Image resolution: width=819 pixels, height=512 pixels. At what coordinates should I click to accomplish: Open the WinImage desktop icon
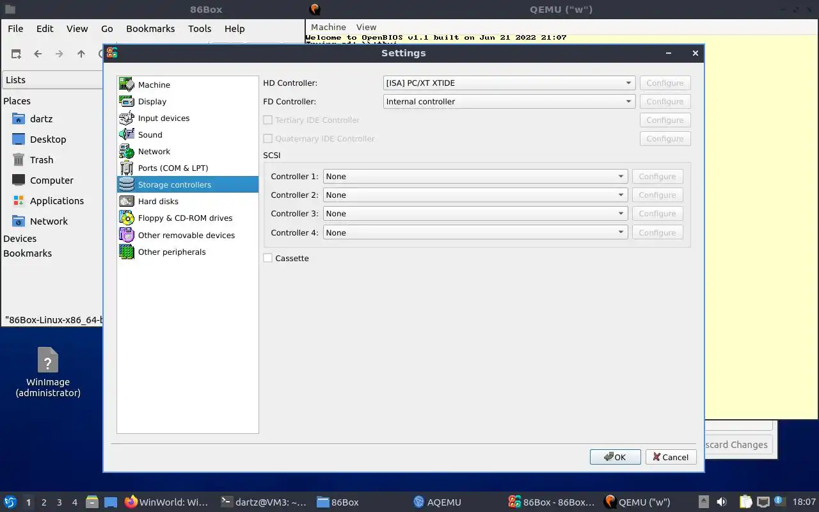(x=48, y=372)
